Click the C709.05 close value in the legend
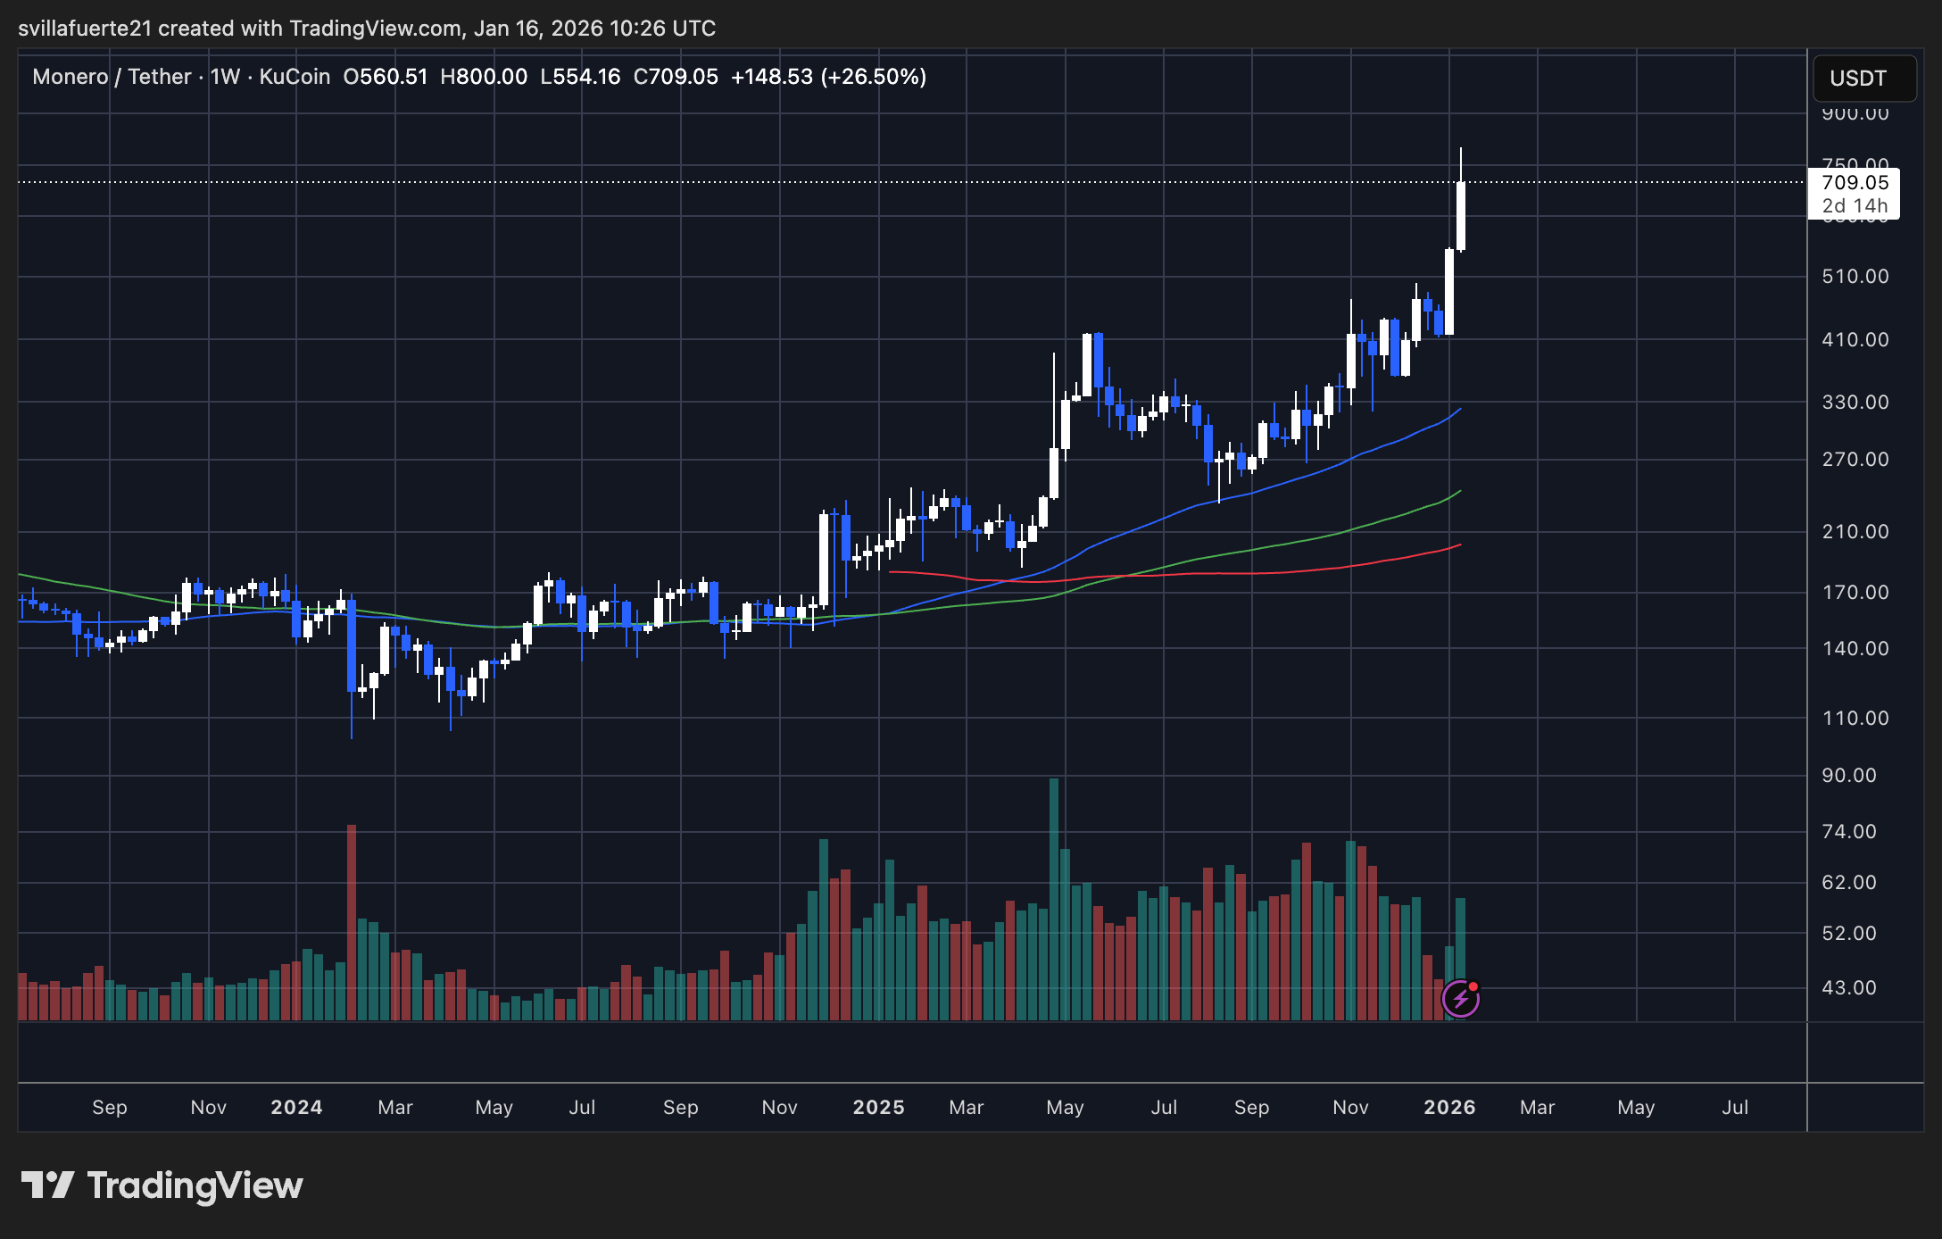The image size is (1942, 1239). click(676, 77)
